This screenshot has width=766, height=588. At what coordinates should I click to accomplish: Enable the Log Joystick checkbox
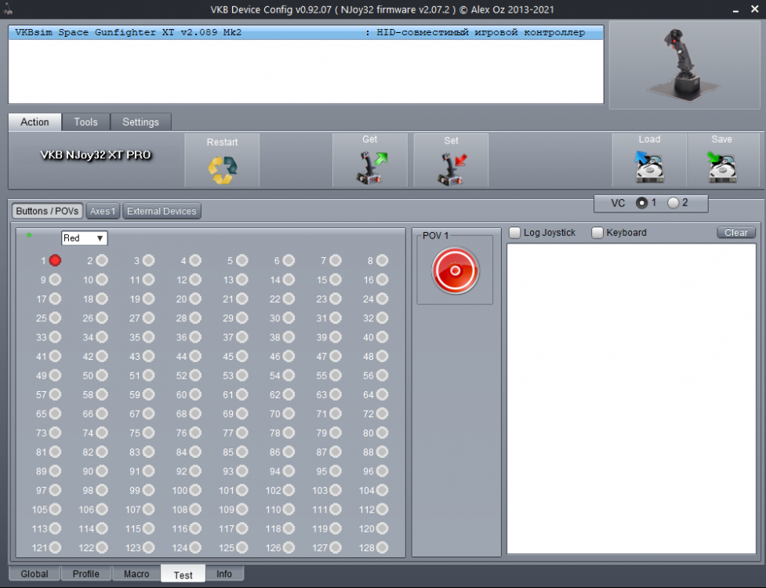(515, 232)
